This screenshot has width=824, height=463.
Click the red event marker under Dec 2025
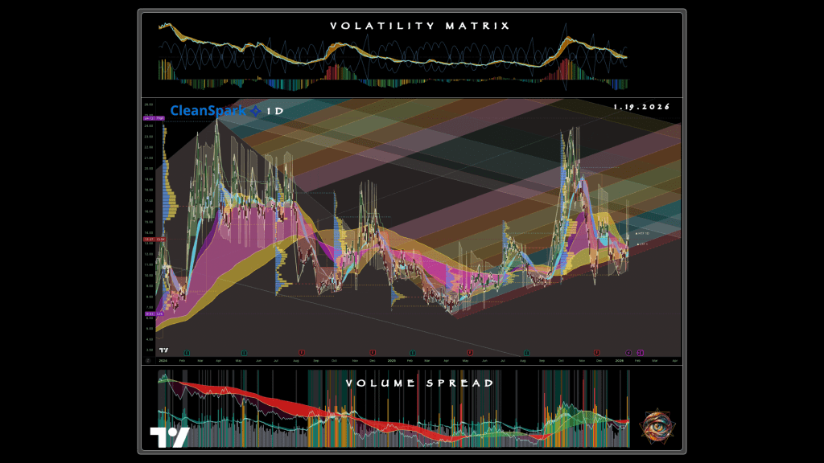point(596,352)
